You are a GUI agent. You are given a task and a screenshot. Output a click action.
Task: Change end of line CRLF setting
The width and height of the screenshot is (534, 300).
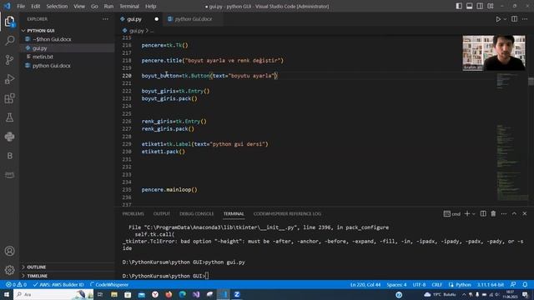coord(437,285)
